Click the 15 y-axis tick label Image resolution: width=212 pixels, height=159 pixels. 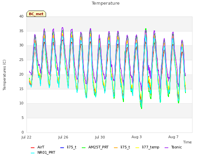coord(21,89)
